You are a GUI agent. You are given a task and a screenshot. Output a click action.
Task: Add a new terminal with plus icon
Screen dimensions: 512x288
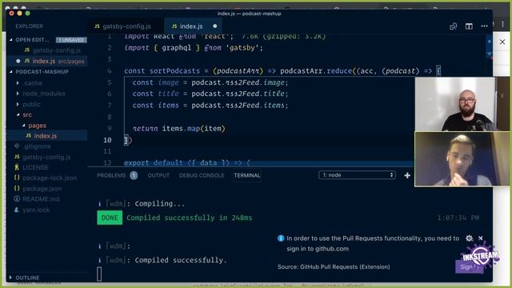(x=407, y=176)
